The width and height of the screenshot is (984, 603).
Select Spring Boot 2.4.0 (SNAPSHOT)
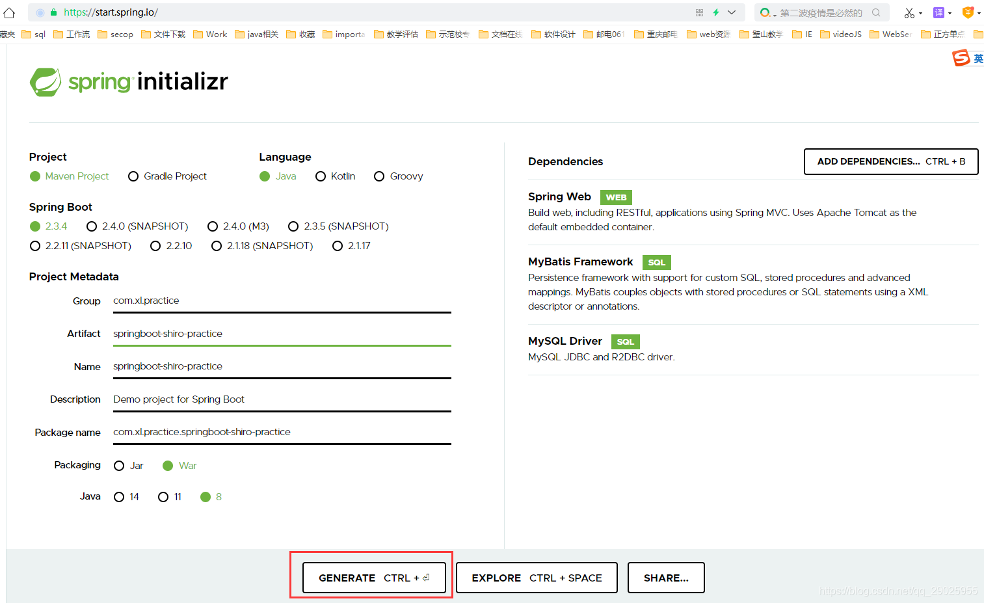coord(137,226)
